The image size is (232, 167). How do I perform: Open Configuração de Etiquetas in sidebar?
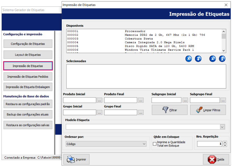tap(28, 44)
